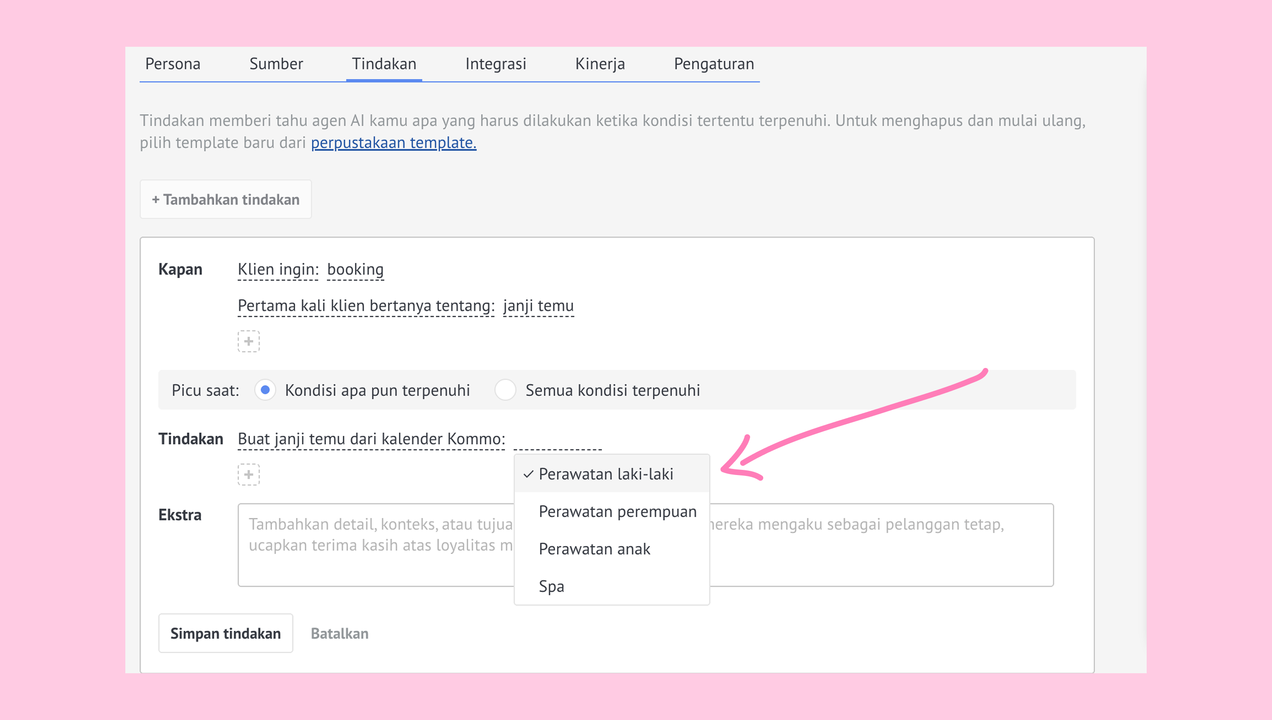Go to the Integrasi tab
Viewport: 1272px width, 720px height.
click(496, 64)
